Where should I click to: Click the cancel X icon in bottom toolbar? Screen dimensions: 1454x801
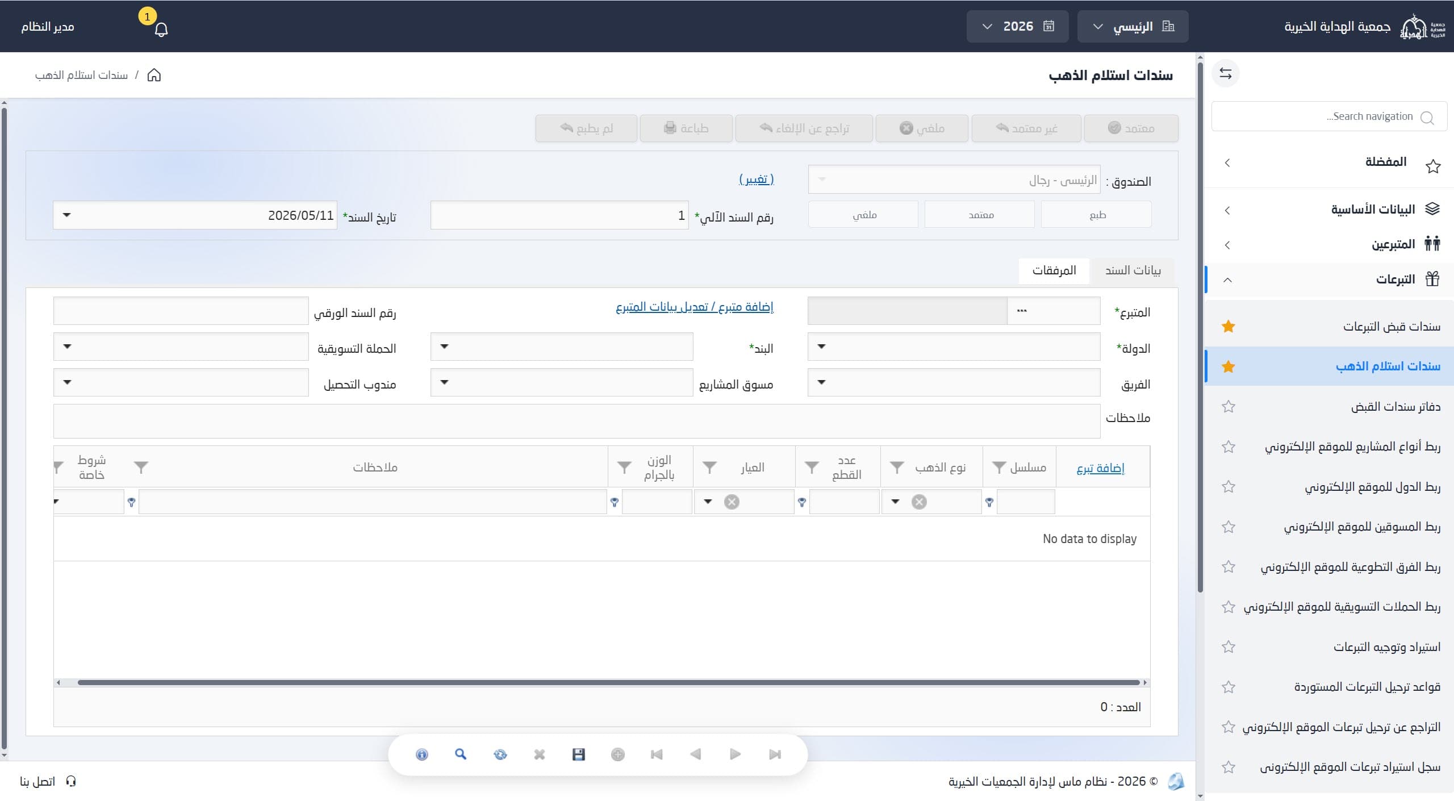coord(540,754)
